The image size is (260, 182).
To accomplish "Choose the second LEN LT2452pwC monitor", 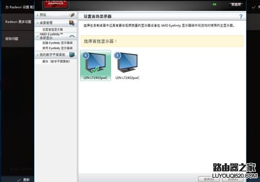I will click(x=127, y=66).
